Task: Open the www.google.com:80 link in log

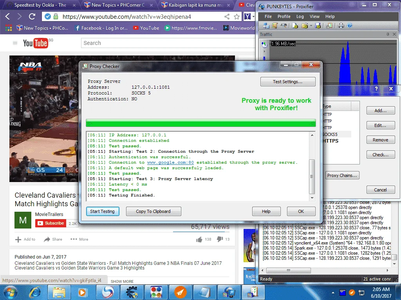Action: tap(170, 162)
